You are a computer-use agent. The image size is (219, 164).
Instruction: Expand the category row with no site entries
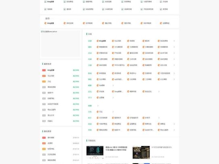point(98,106)
